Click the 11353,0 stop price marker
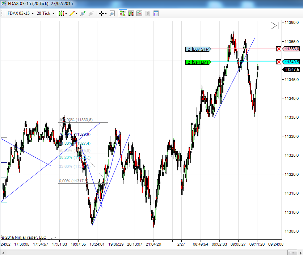This screenshot has height=255, width=303. pos(291,49)
